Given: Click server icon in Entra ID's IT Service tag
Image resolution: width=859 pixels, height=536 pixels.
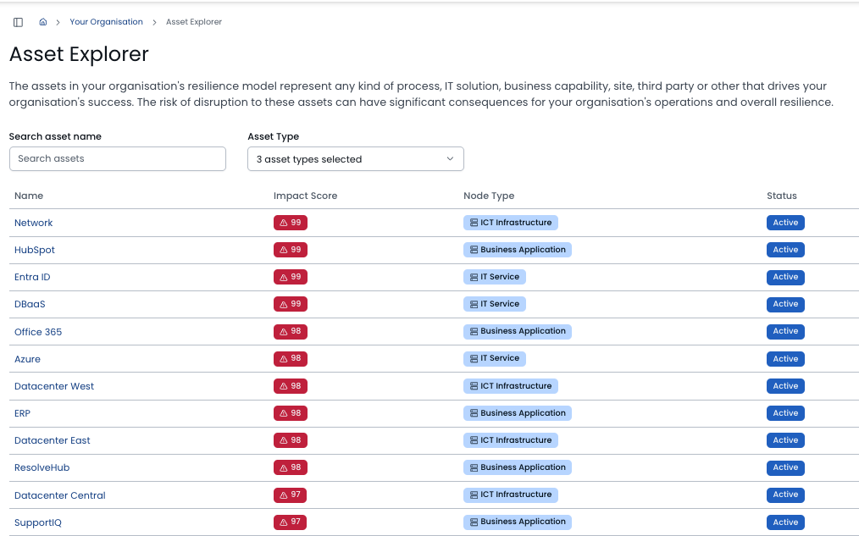Looking at the screenshot, I should pos(474,278).
